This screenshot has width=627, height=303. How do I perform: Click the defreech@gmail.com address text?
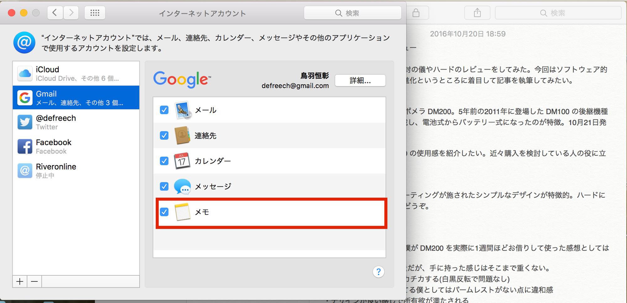295,86
